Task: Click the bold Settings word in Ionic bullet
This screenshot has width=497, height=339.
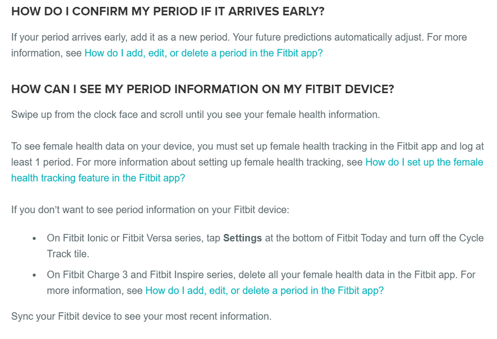Action: (x=242, y=238)
